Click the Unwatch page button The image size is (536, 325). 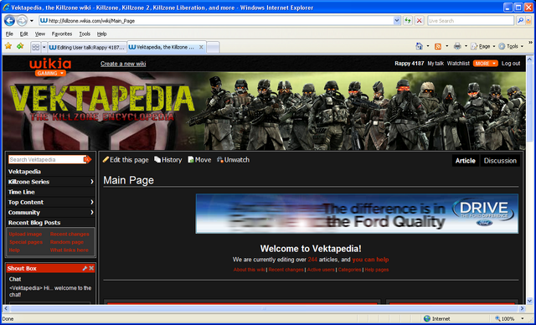pyautogui.click(x=233, y=160)
